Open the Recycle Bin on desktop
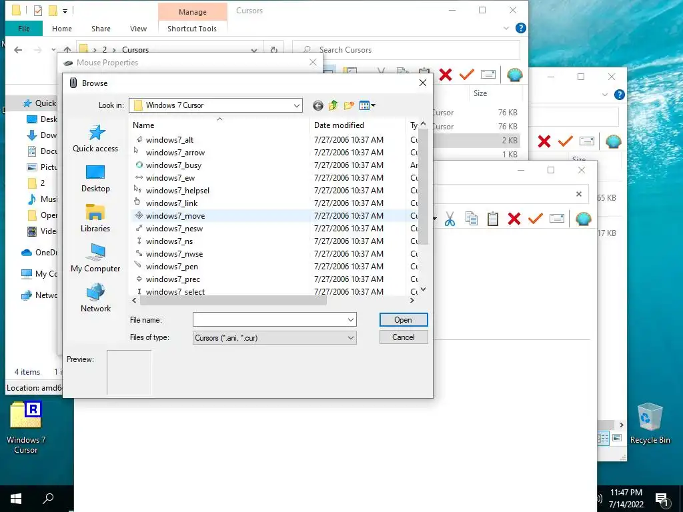The width and height of the screenshot is (683, 512). pos(650,423)
